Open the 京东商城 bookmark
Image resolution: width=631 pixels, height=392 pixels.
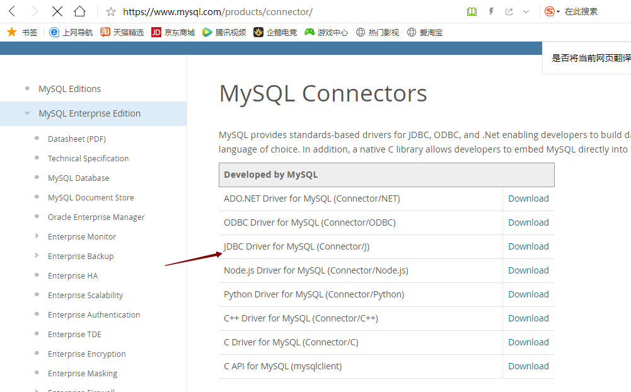[x=173, y=32]
